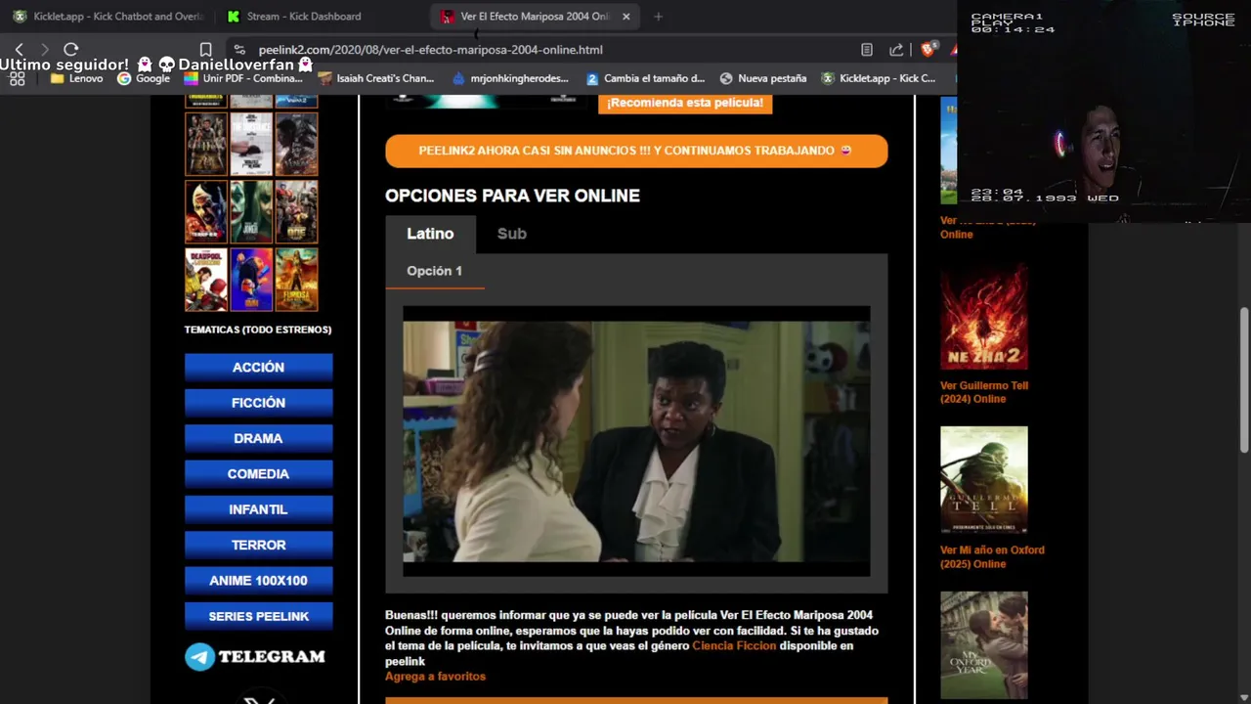This screenshot has width=1251, height=704.
Task: Open the Ver Mi año en Oxford (2025) link
Action: [x=992, y=557]
